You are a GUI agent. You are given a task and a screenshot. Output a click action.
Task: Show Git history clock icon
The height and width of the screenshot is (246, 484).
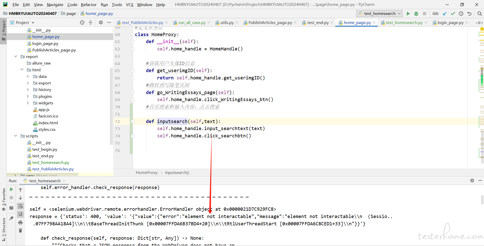click(x=461, y=14)
